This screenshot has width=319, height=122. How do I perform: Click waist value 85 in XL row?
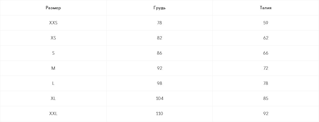coord(266,99)
